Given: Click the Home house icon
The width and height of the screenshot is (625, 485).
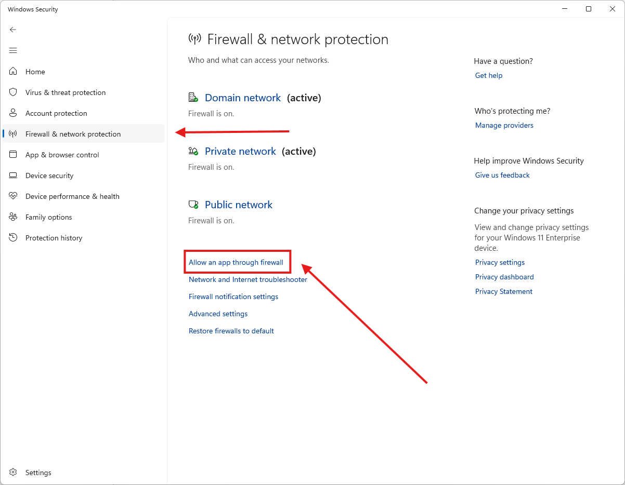Looking at the screenshot, I should click(x=14, y=72).
